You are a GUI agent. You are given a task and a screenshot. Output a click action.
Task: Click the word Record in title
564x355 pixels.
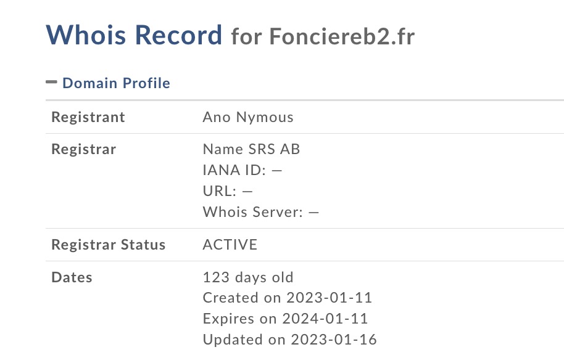pyautogui.click(x=178, y=35)
